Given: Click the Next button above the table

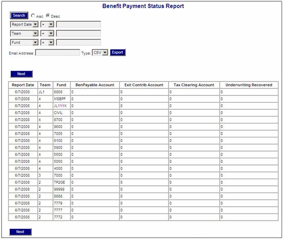Looking at the screenshot, I should [21, 74].
